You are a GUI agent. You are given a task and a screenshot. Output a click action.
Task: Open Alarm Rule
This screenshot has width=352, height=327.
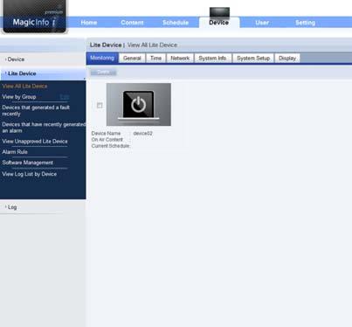click(15, 152)
